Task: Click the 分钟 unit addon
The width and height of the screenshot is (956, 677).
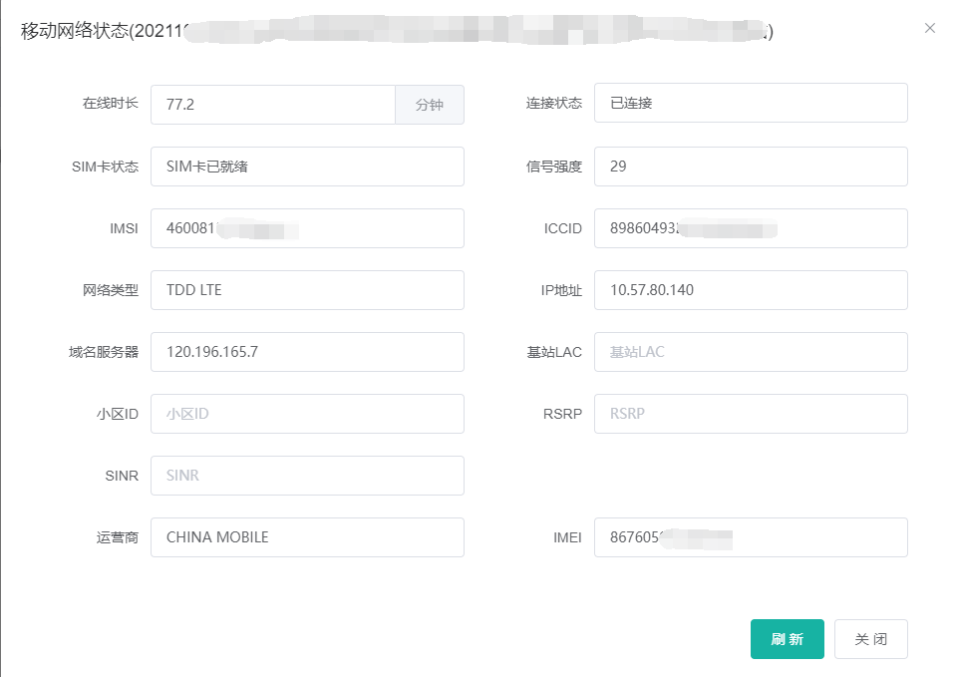Action: (x=430, y=105)
